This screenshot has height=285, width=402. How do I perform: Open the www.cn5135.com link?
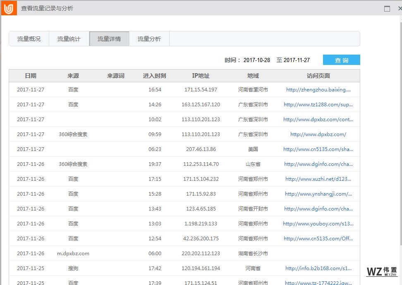tap(318, 149)
